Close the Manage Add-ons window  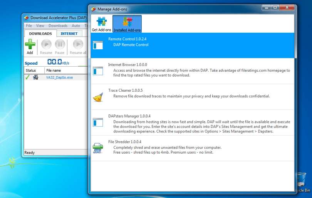pos(287,8)
